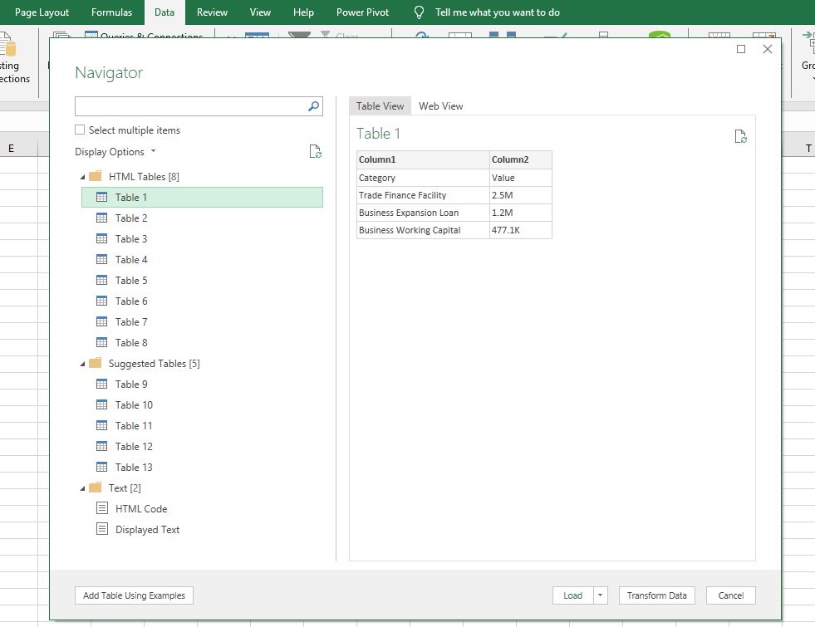Open the Page Layout ribbon tab
This screenshot has height=627, width=815.
42,12
